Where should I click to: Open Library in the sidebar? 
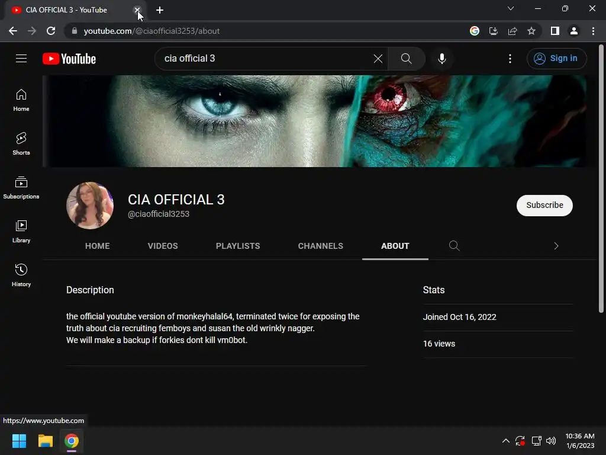[21, 232]
